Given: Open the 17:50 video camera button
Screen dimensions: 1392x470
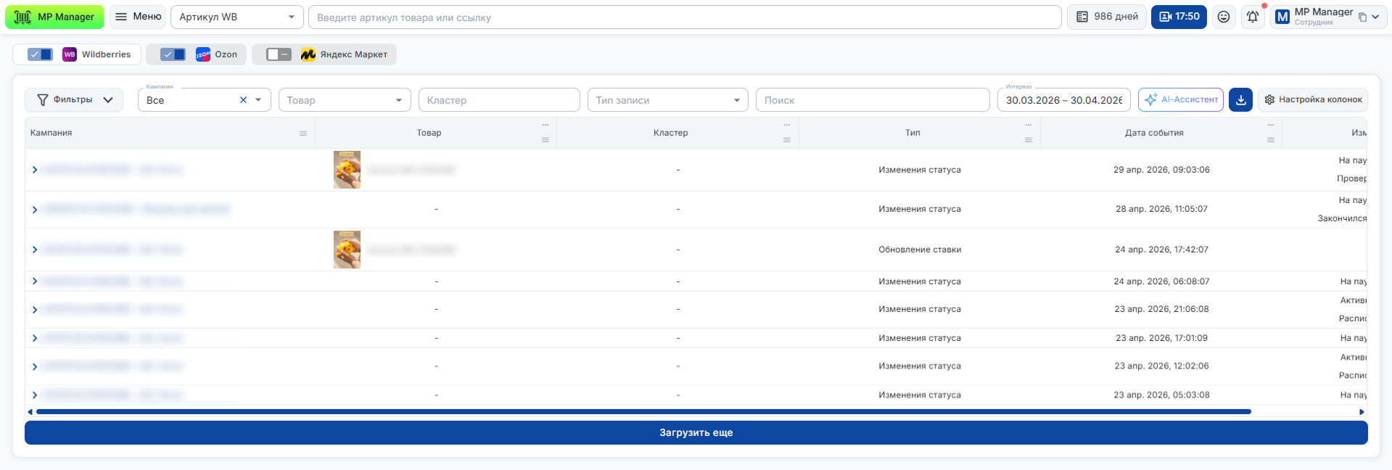Looking at the screenshot, I should tap(1179, 17).
